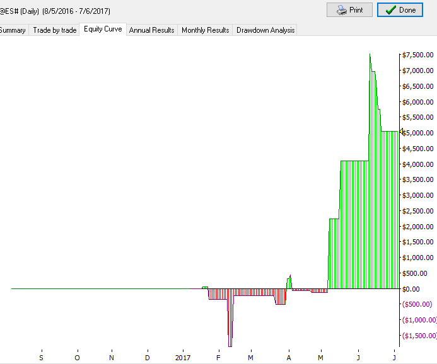Click the $0.00 axis label

pyautogui.click(x=411, y=289)
